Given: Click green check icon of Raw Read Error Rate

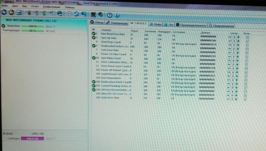Looking at the screenshot, I should (x=93, y=34).
